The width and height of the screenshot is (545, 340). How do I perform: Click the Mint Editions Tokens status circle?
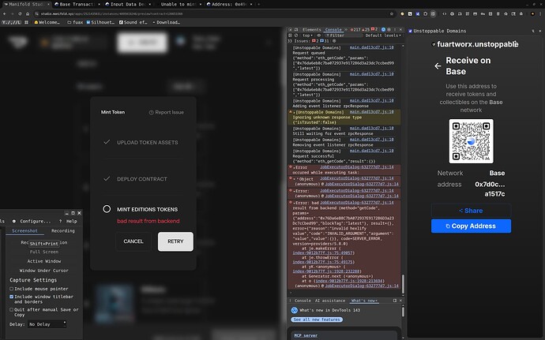point(107,209)
